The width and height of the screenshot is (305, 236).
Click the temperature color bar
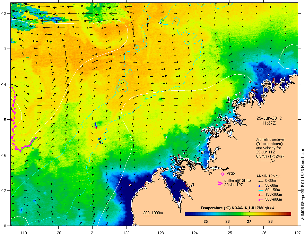[238, 214]
